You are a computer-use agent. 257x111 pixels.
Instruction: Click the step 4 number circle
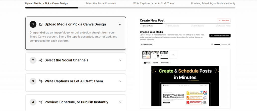click(x=33, y=102)
